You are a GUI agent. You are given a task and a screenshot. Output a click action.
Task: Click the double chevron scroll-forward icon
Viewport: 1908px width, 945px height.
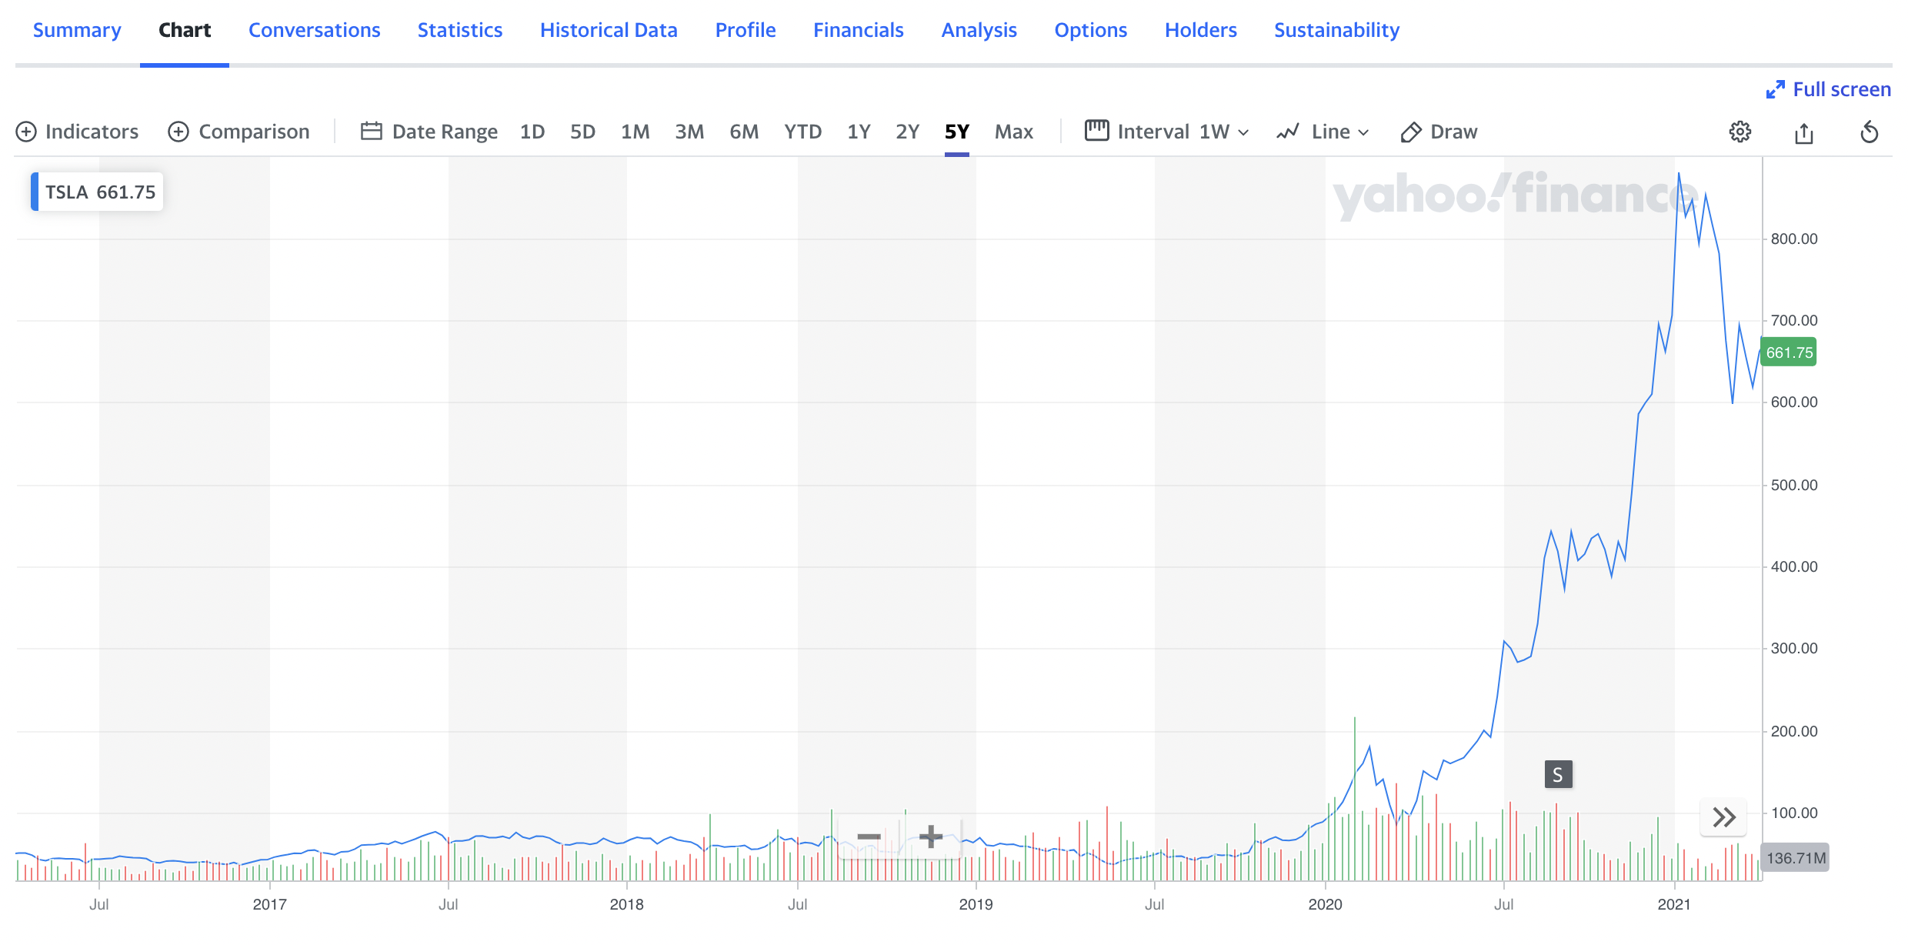click(x=1724, y=816)
